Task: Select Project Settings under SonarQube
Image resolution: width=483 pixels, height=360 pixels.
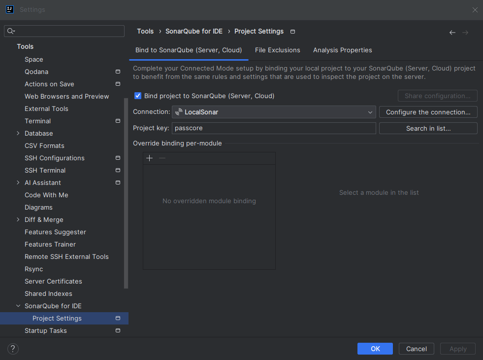Action: click(64, 318)
